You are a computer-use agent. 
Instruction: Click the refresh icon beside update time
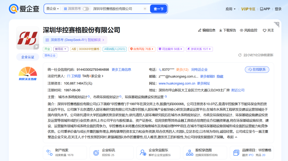coord(240,55)
